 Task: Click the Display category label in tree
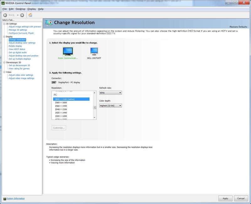click(x=9, y=37)
